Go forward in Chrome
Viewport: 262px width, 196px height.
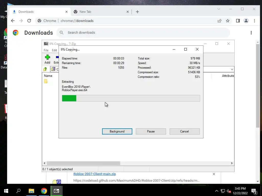pyautogui.click(x=21, y=21)
